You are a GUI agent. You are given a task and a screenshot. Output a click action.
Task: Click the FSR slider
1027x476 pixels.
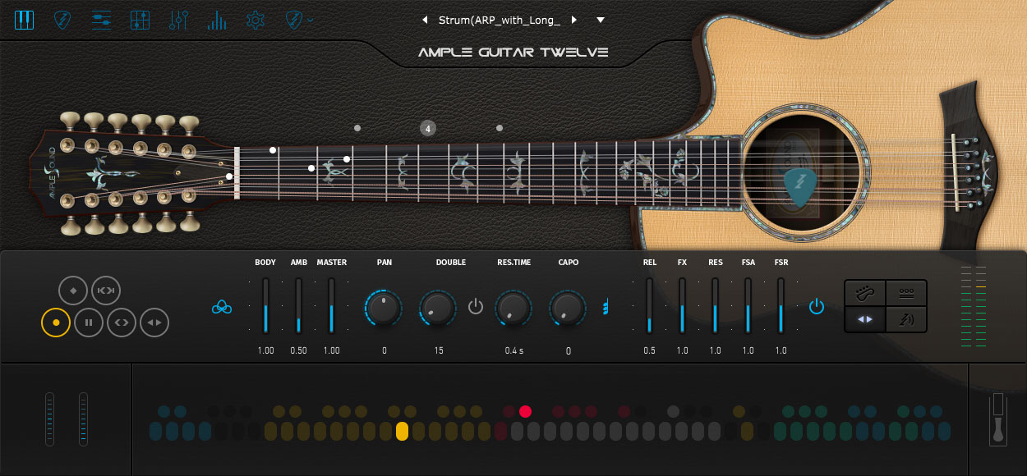pyautogui.click(x=781, y=305)
